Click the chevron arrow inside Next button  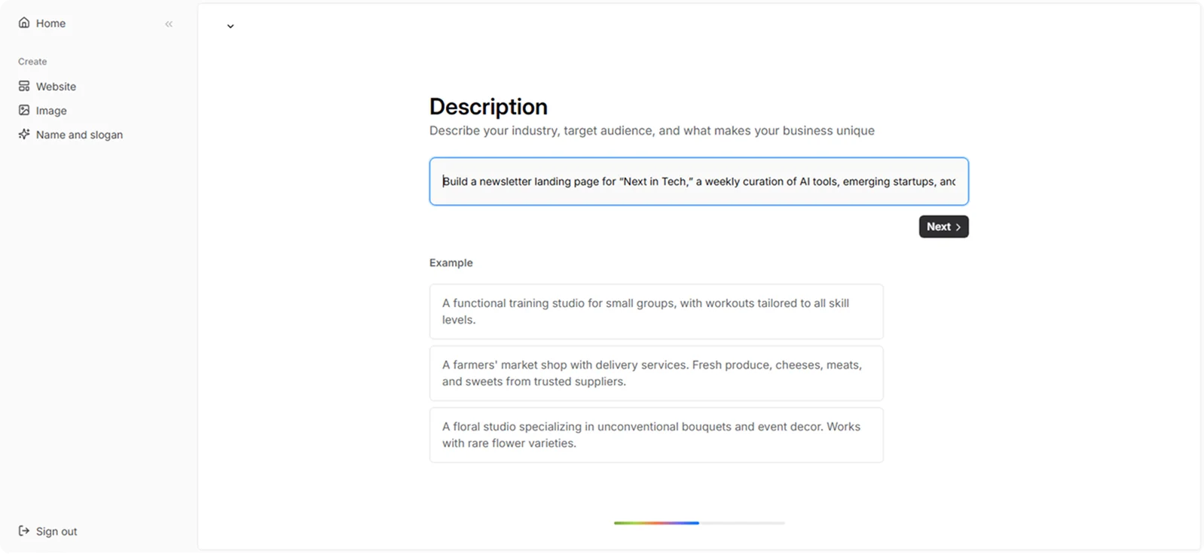(958, 227)
